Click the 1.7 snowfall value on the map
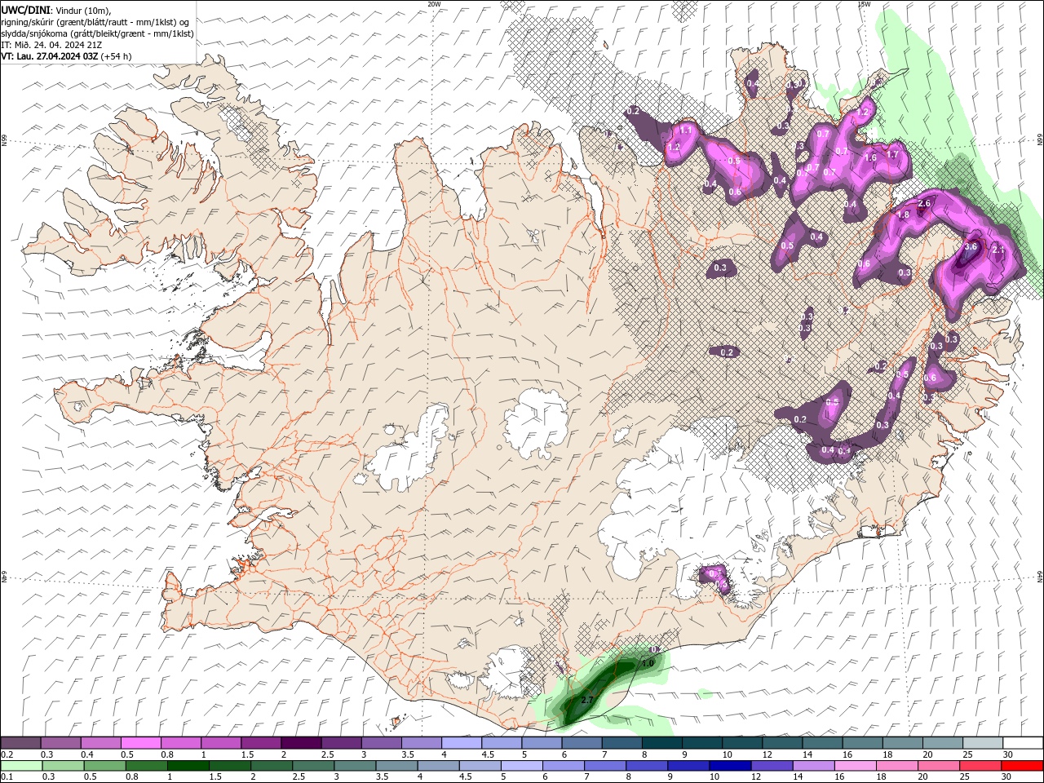The height and width of the screenshot is (783, 1044). [892, 155]
